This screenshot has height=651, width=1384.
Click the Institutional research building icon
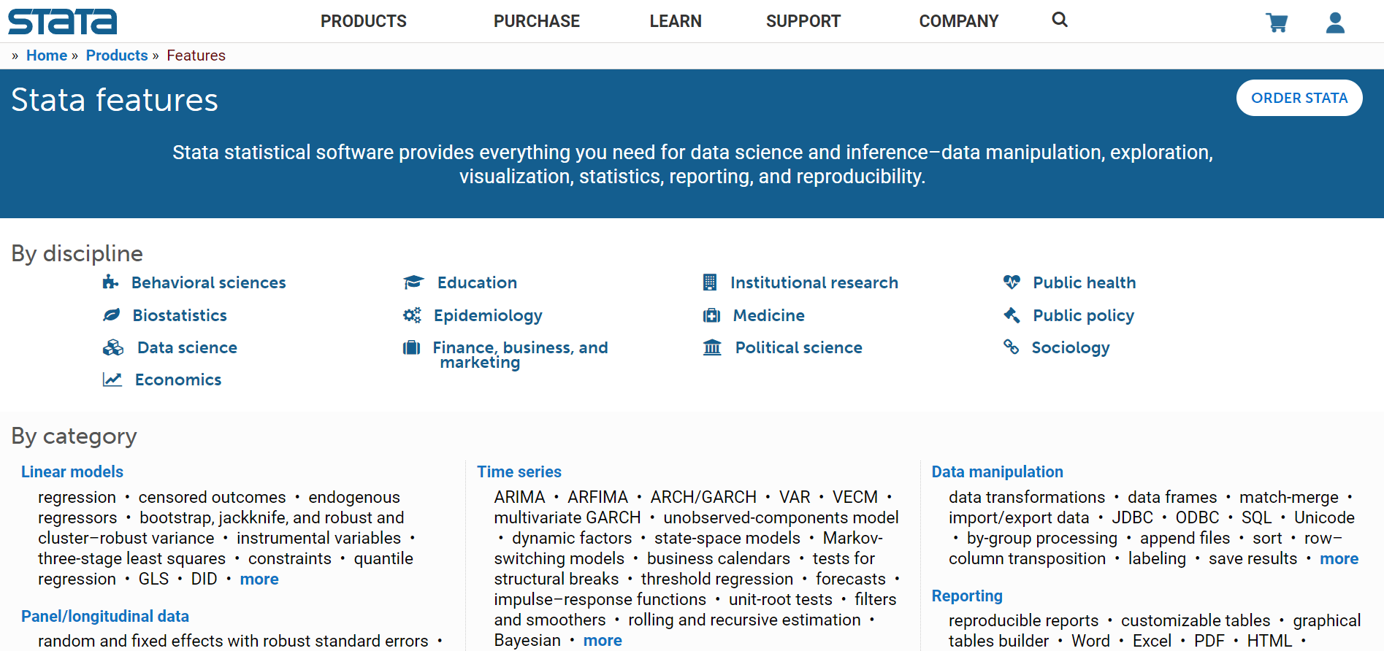710,282
